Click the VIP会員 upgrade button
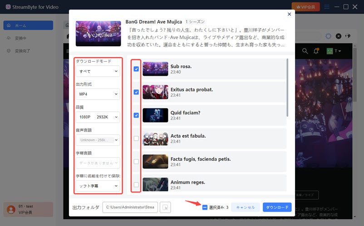Screen dimensions: 364x226 point(305,7)
